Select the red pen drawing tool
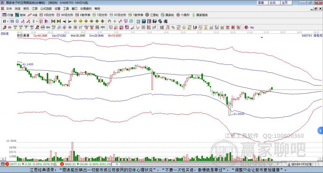This screenshot has width=323, height=173. (4, 27)
